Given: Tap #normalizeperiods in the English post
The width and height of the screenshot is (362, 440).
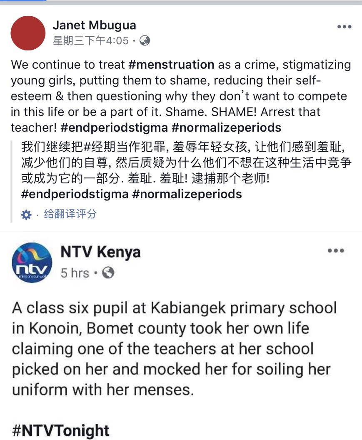Looking at the screenshot, I should [x=226, y=127].
